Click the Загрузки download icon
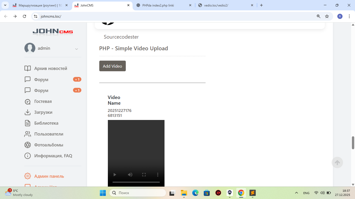The height and width of the screenshot is (199, 355). click(28, 112)
